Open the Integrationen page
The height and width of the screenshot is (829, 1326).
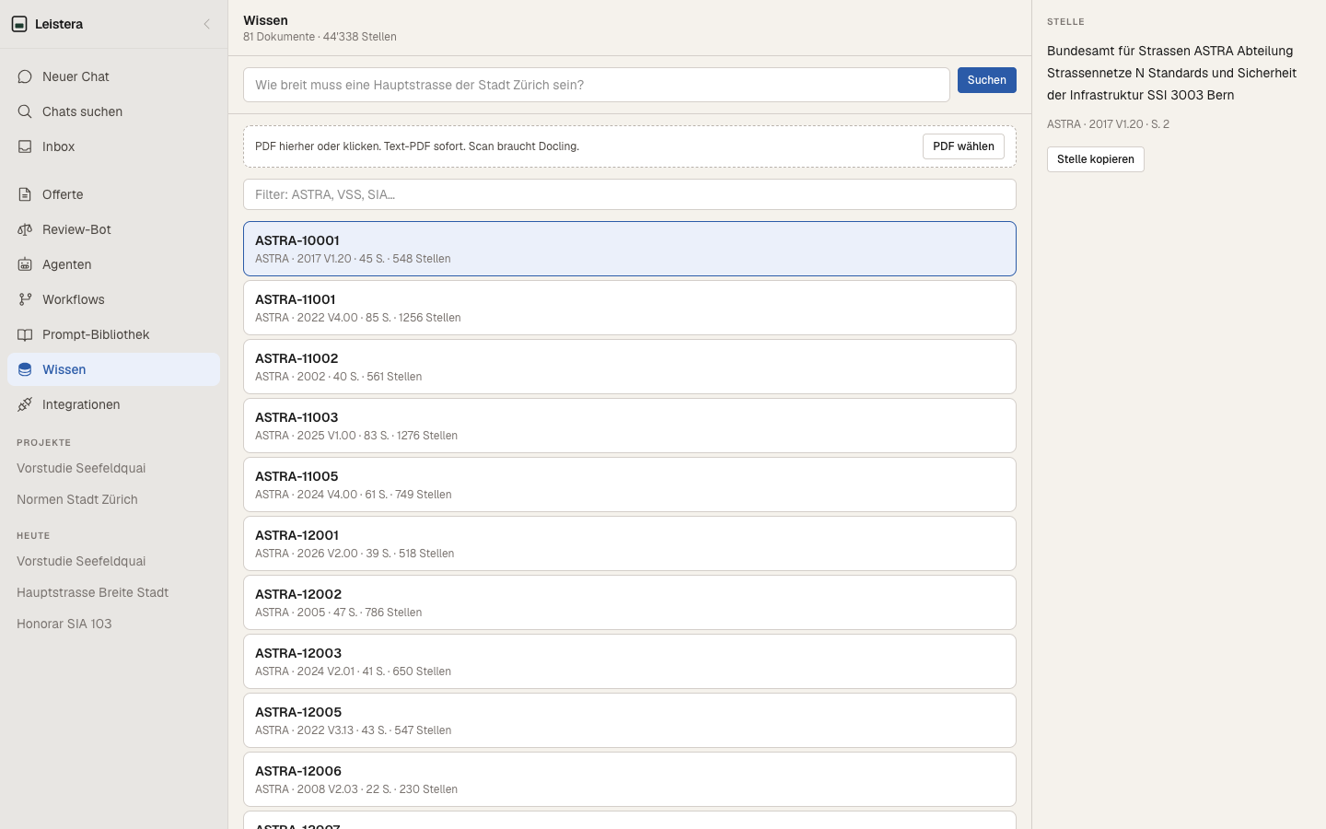point(113,404)
